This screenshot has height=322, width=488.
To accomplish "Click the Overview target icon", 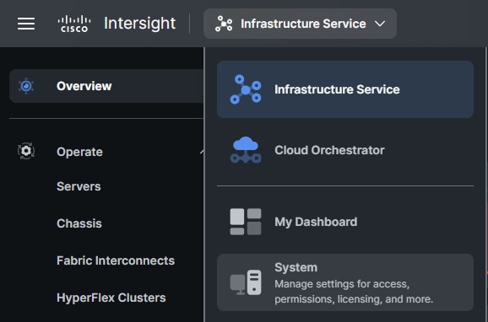I will [26, 86].
